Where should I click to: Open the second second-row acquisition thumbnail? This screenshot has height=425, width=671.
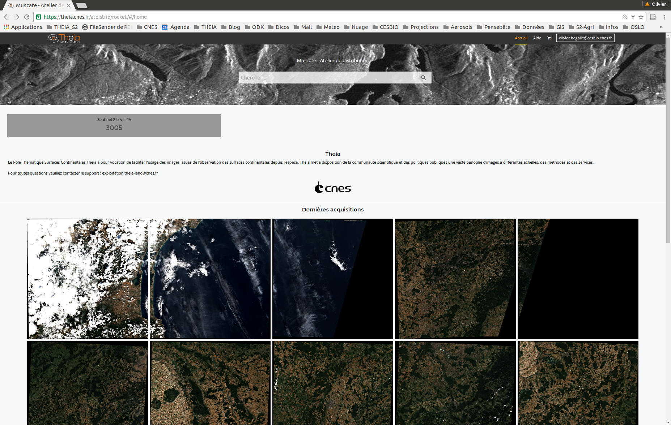210,383
